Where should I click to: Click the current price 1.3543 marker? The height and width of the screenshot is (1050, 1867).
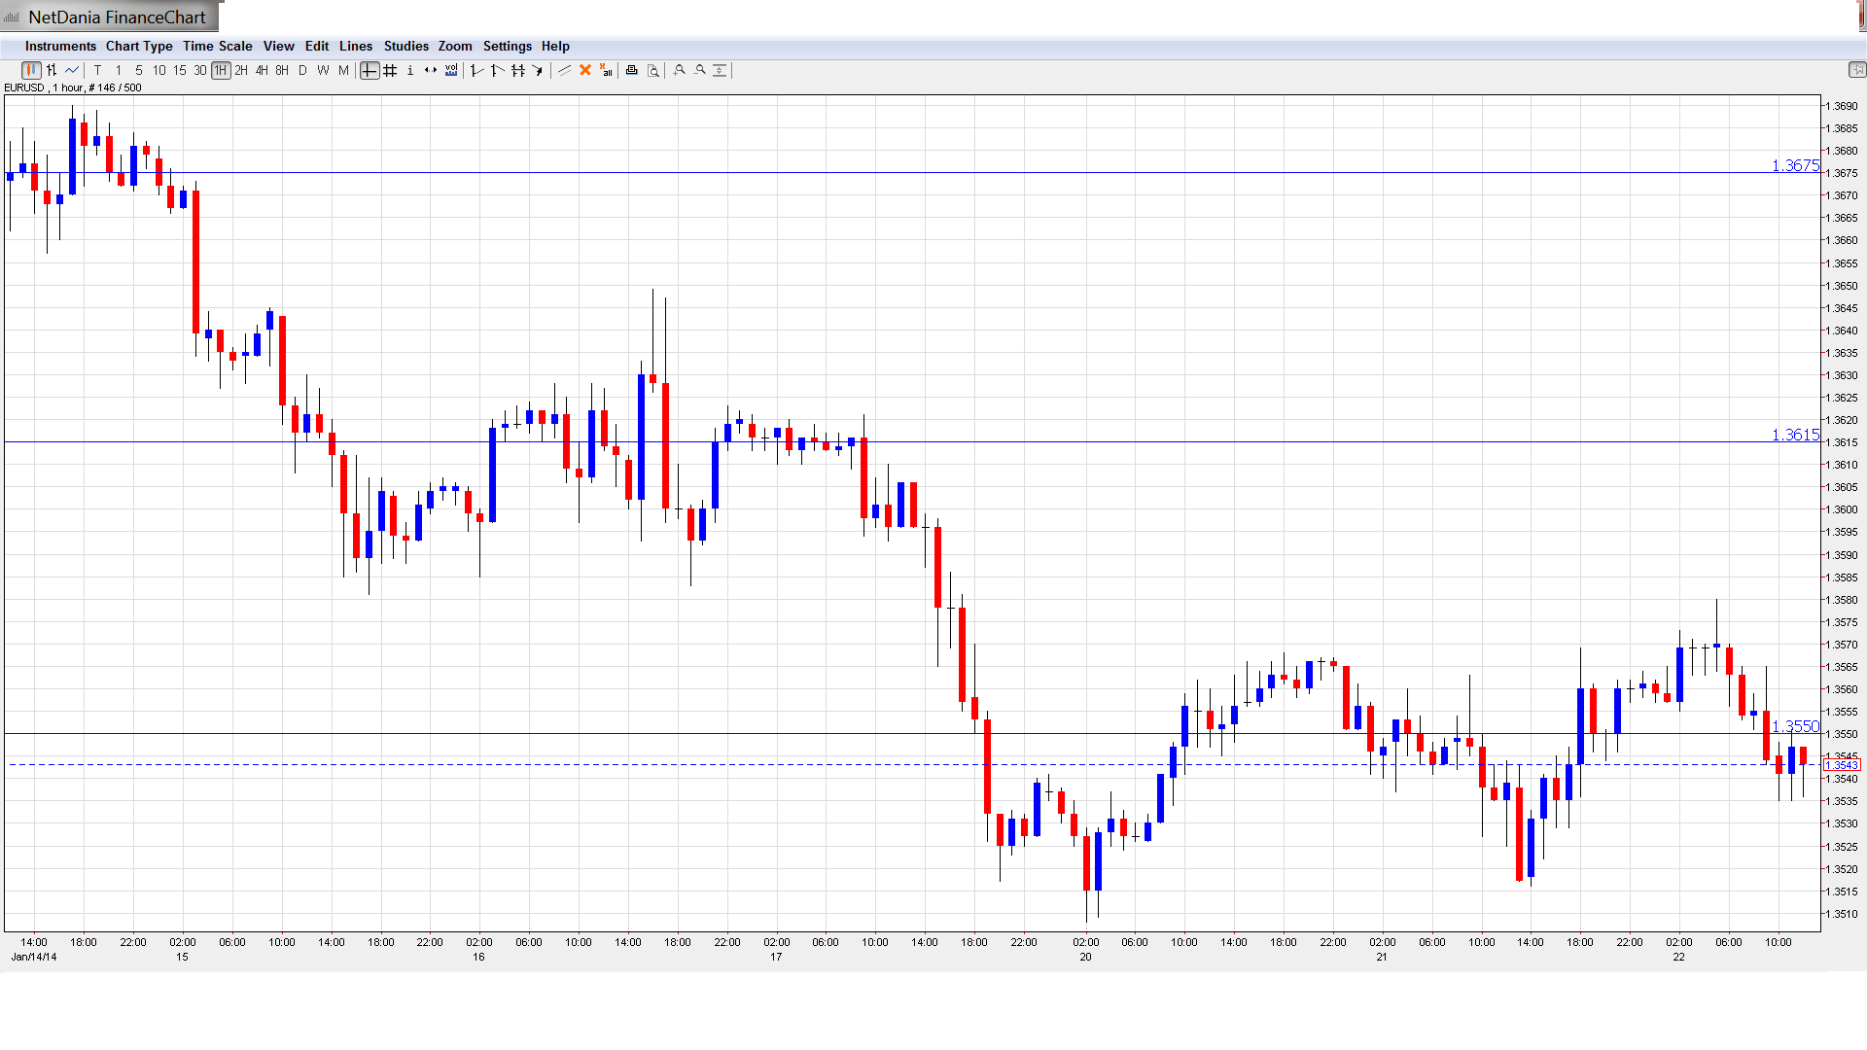[1842, 765]
